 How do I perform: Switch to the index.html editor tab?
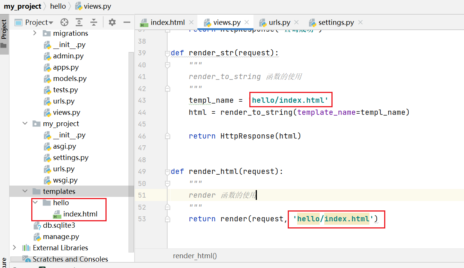pos(168,22)
